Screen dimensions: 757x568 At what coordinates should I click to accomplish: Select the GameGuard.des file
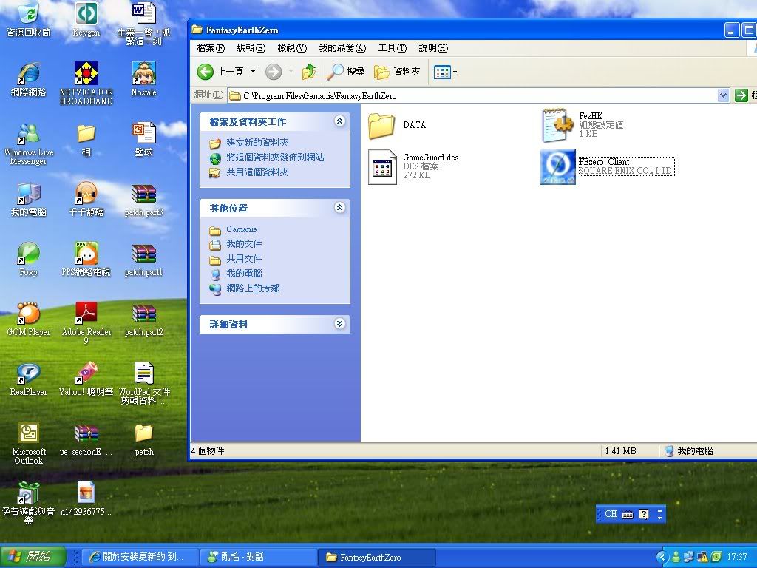click(413, 166)
